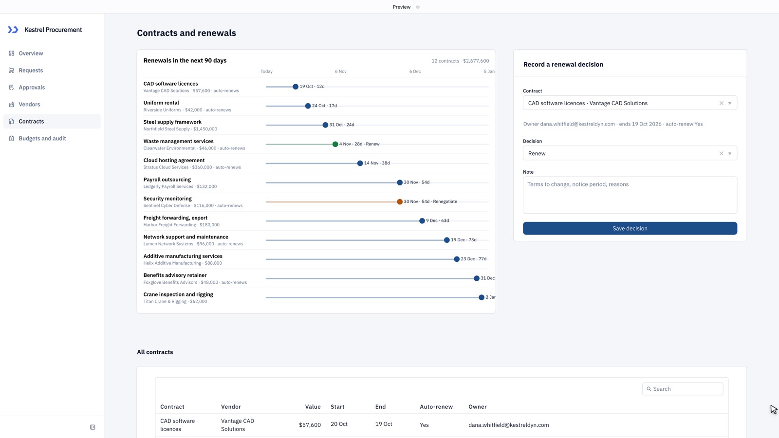Open the Overview page
This screenshot has width=779, height=438.
pos(31,54)
